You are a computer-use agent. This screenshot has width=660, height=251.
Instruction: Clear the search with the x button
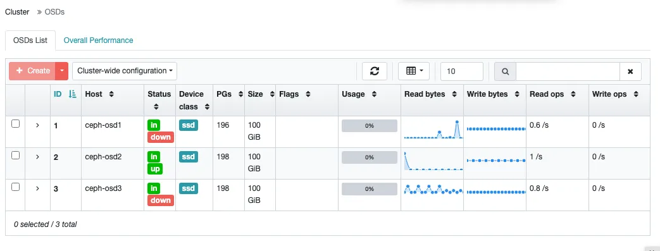click(630, 71)
